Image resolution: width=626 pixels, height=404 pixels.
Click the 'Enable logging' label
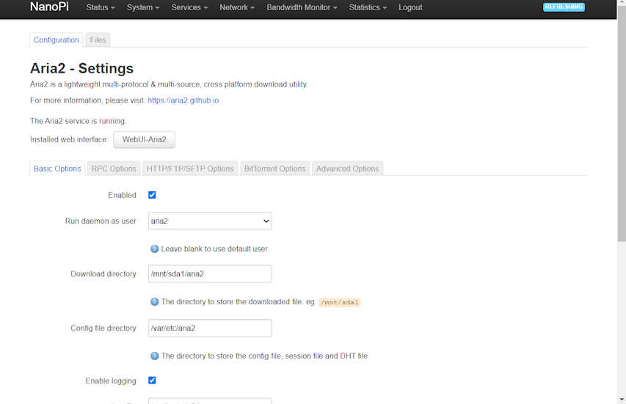(x=111, y=381)
